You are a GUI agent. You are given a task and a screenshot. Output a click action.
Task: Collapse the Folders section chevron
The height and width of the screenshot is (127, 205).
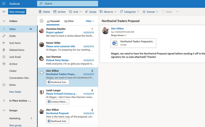point(4,21)
